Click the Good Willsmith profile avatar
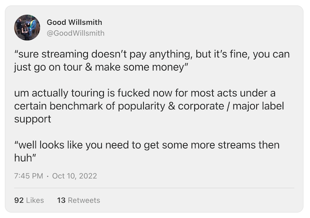The height and width of the screenshot is (218, 310). (x=27, y=27)
